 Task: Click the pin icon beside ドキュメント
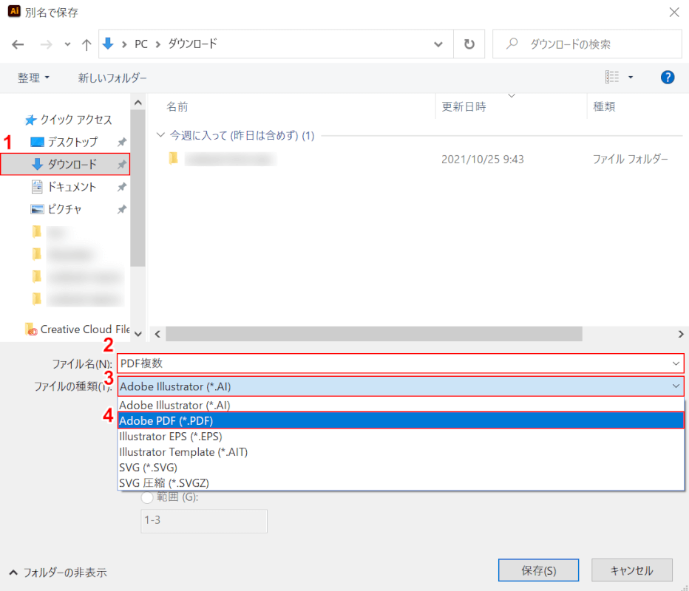(122, 187)
